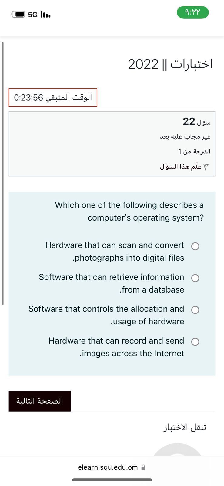224x486 pixels.
Task: Click the vertical scrollbar on the left edge
Action: [x=3, y=173]
